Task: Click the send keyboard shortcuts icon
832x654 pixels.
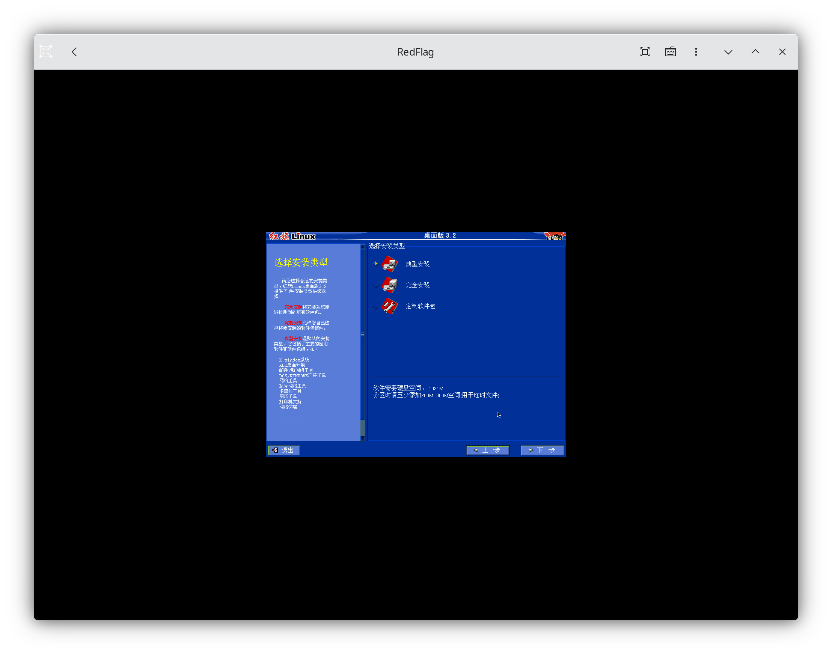Action: [x=670, y=52]
